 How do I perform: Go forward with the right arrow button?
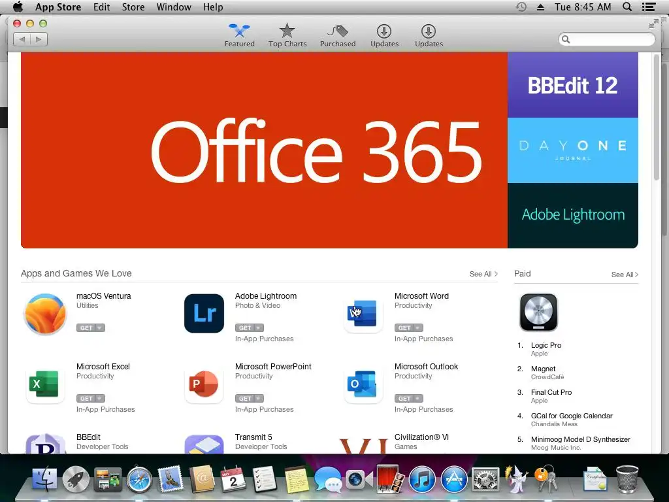pos(39,39)
